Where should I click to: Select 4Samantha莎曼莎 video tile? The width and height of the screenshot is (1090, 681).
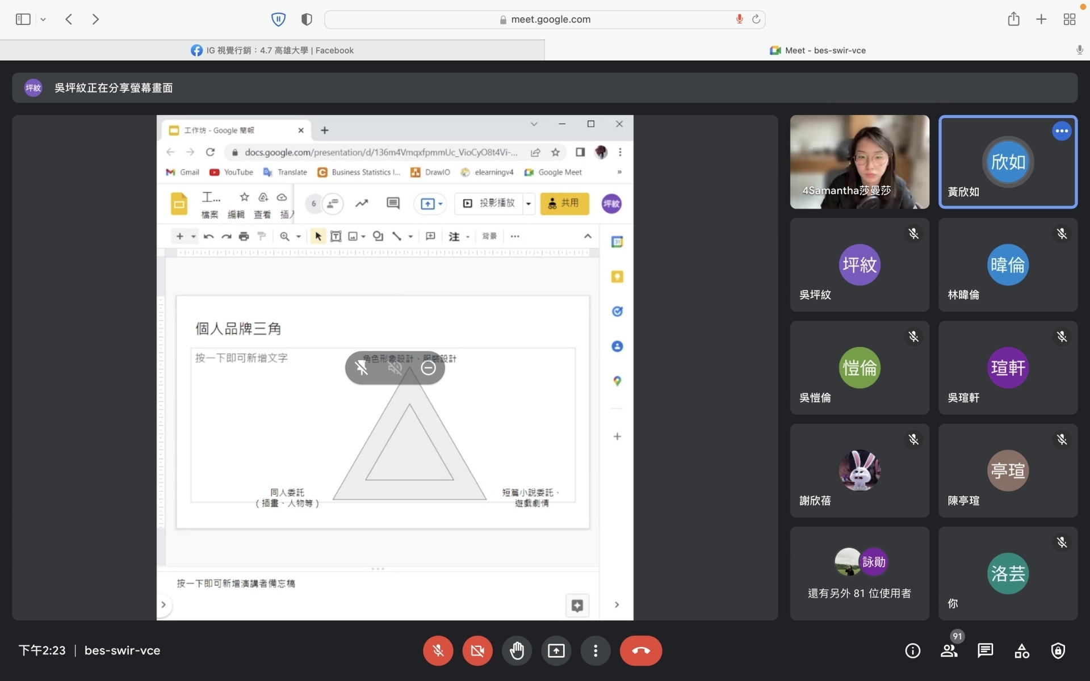(860, 162)
